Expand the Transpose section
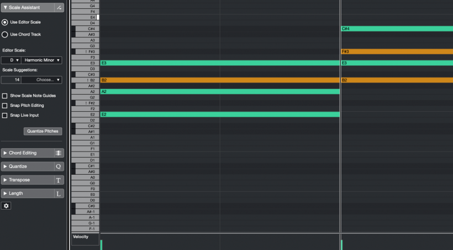 click(x=28, y=180)
